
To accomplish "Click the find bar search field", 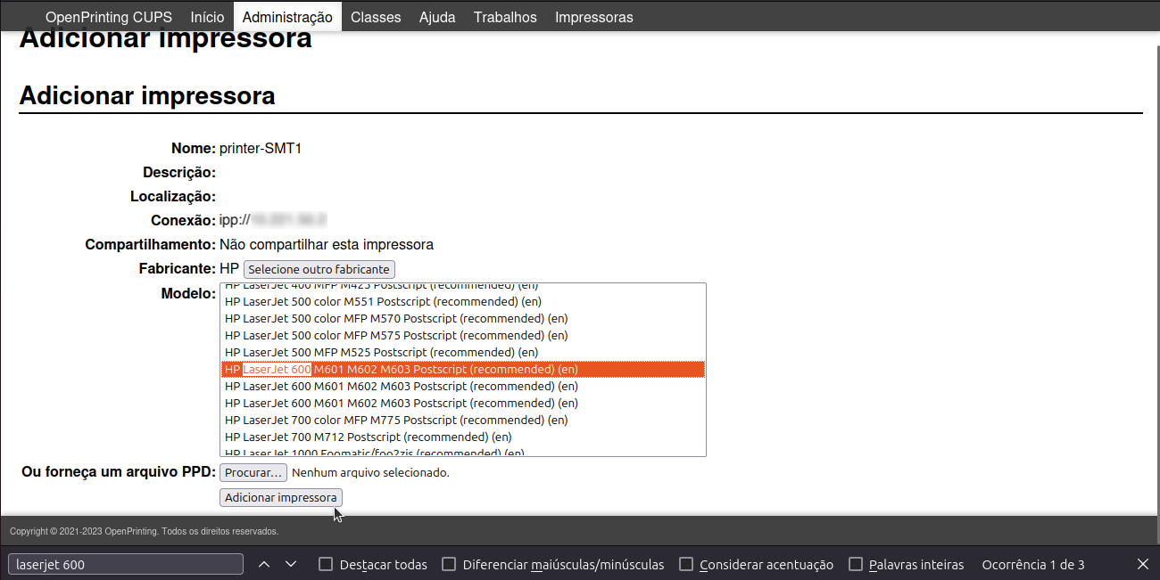I will (126, 564).
